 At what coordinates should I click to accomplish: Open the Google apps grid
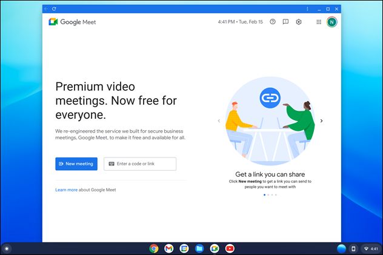point(319,22)
